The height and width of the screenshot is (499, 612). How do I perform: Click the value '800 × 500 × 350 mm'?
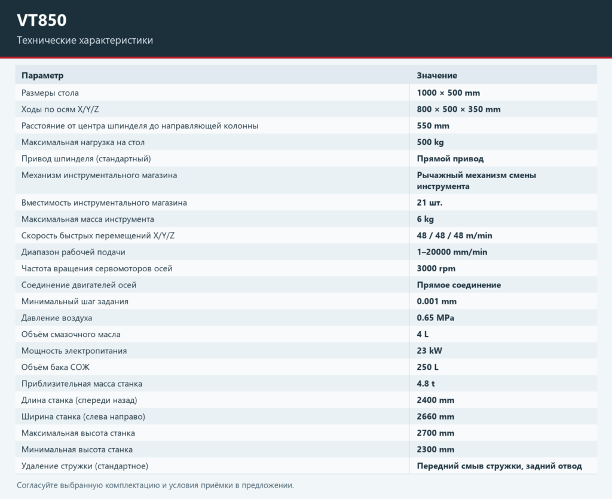click(x=458, y=109)
